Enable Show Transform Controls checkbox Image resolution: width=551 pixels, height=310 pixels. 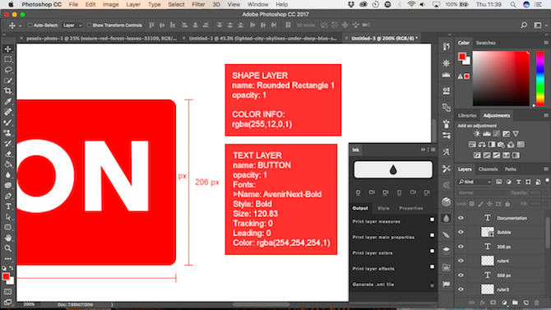pyautogui.click(x=89, y=25)
